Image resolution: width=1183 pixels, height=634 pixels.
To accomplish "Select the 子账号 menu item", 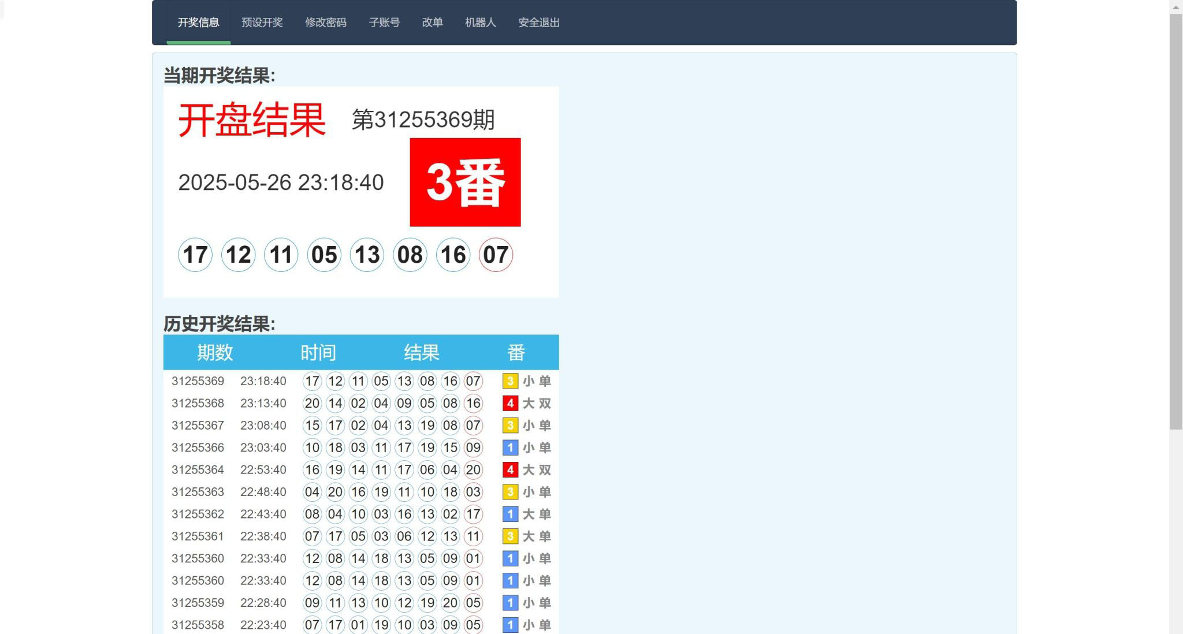I will [385, 23].
